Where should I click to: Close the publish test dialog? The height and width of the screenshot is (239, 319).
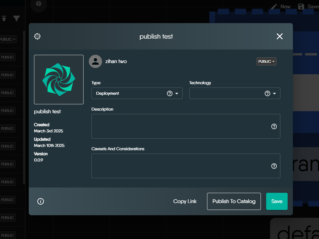pyautogui.click(x=279, y=36)
